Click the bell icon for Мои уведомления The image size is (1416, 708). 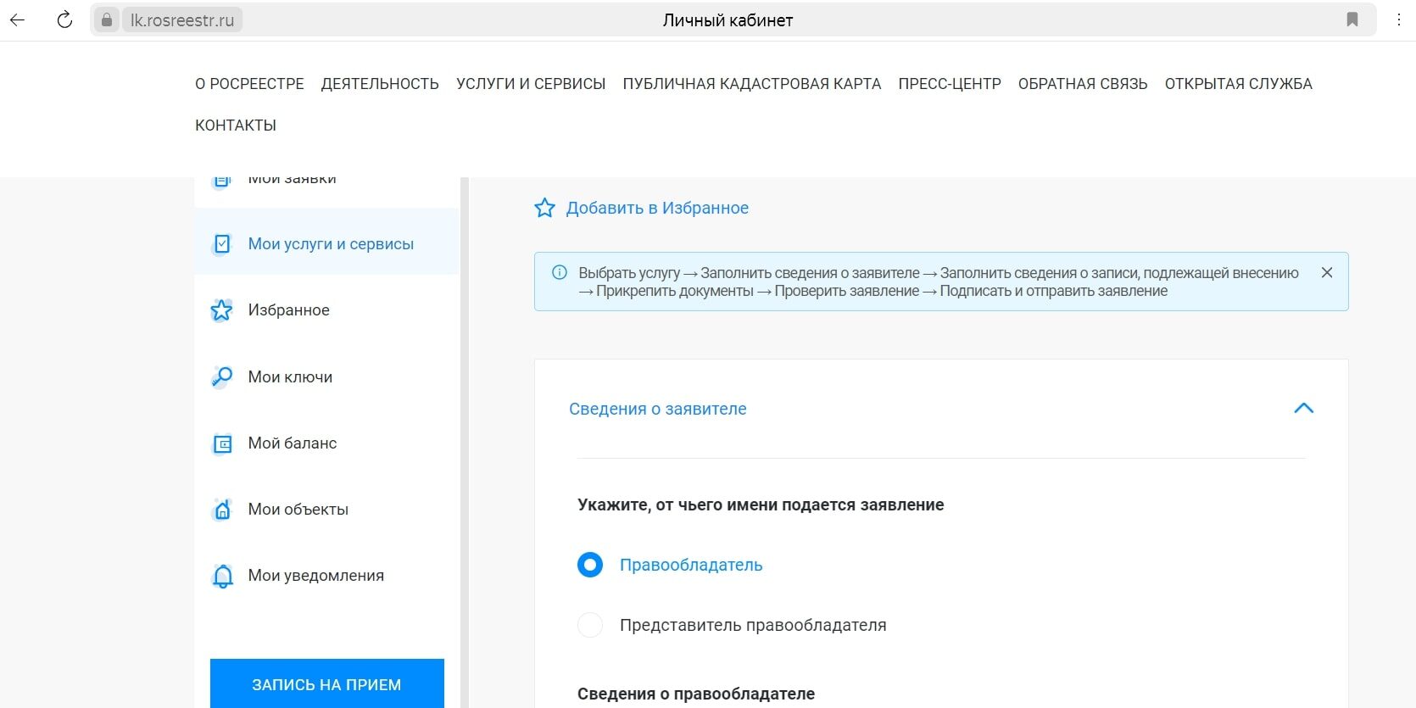coord(222,576)
